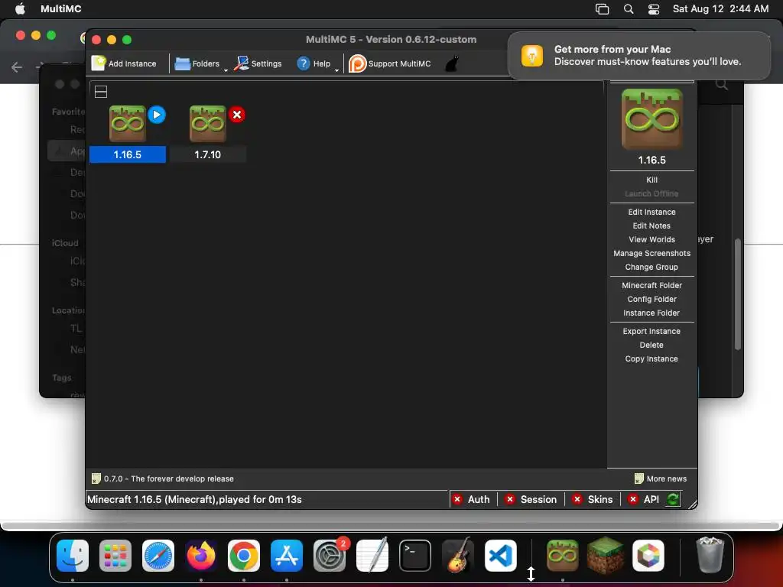The image size is (783, 587).
Task: Click Change Group
Action: click(651, 267)
